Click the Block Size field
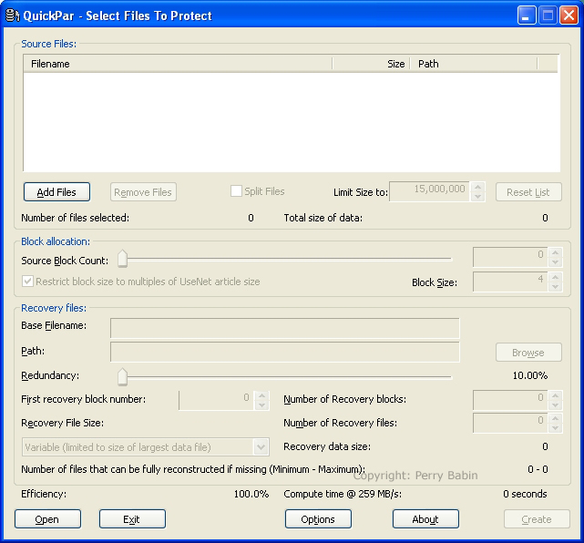 510,282
